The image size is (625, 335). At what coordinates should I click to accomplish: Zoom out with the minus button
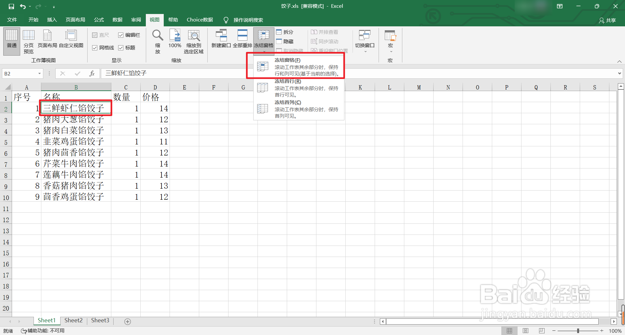(554, 331)
